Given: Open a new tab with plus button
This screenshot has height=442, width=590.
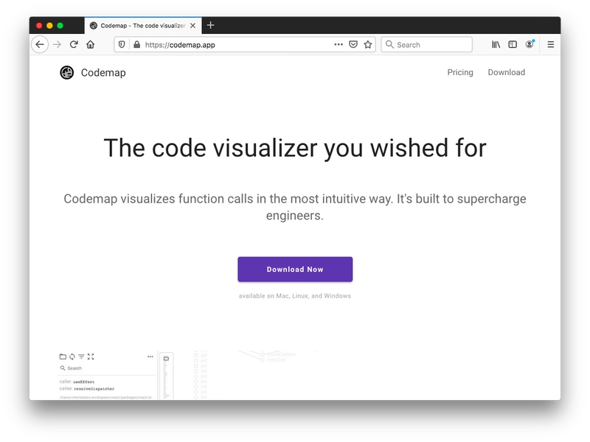Looking at the screenshot, I should [x=211, y=25].
